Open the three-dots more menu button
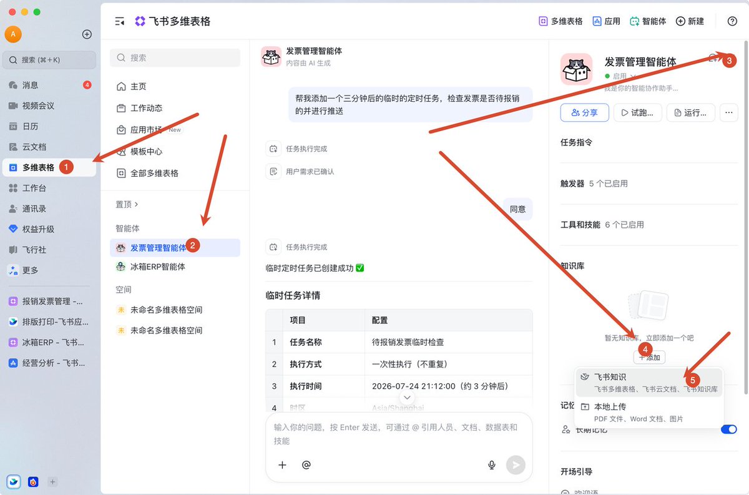749x495 pixels. (x=728, y=113)
